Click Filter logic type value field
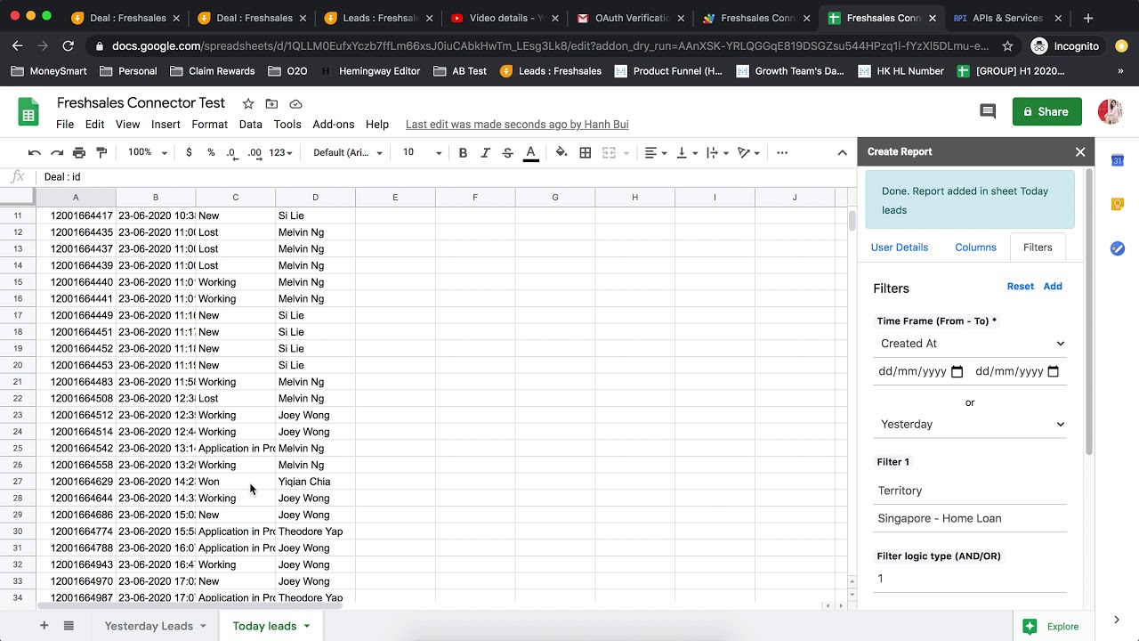Screen dimensions: 1139x641 972,579
